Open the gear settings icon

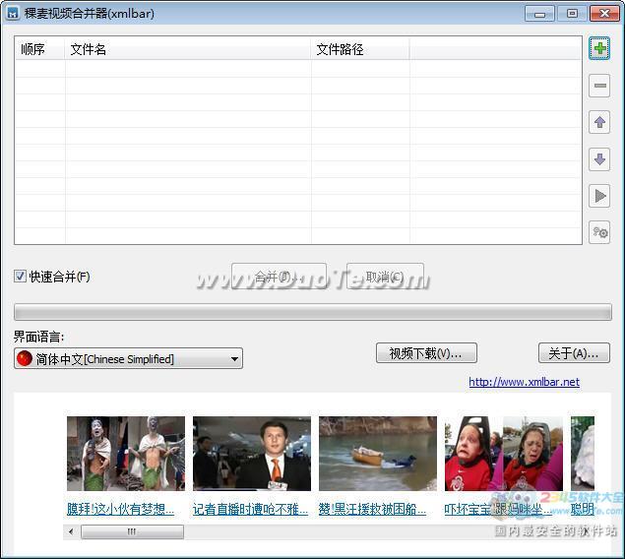(x=599, y=232)
